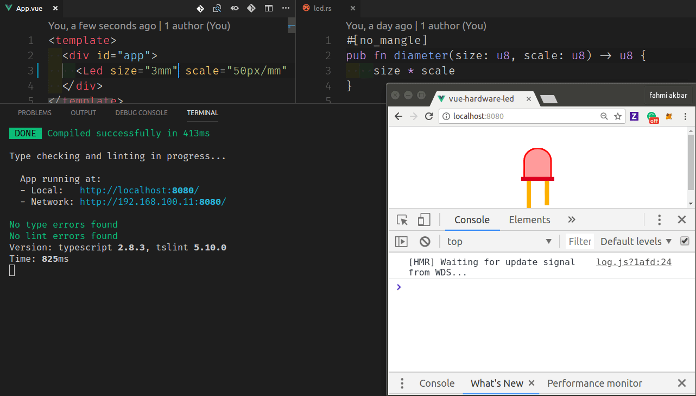Toggle the device toolbar in DevTools

[424, 220]
